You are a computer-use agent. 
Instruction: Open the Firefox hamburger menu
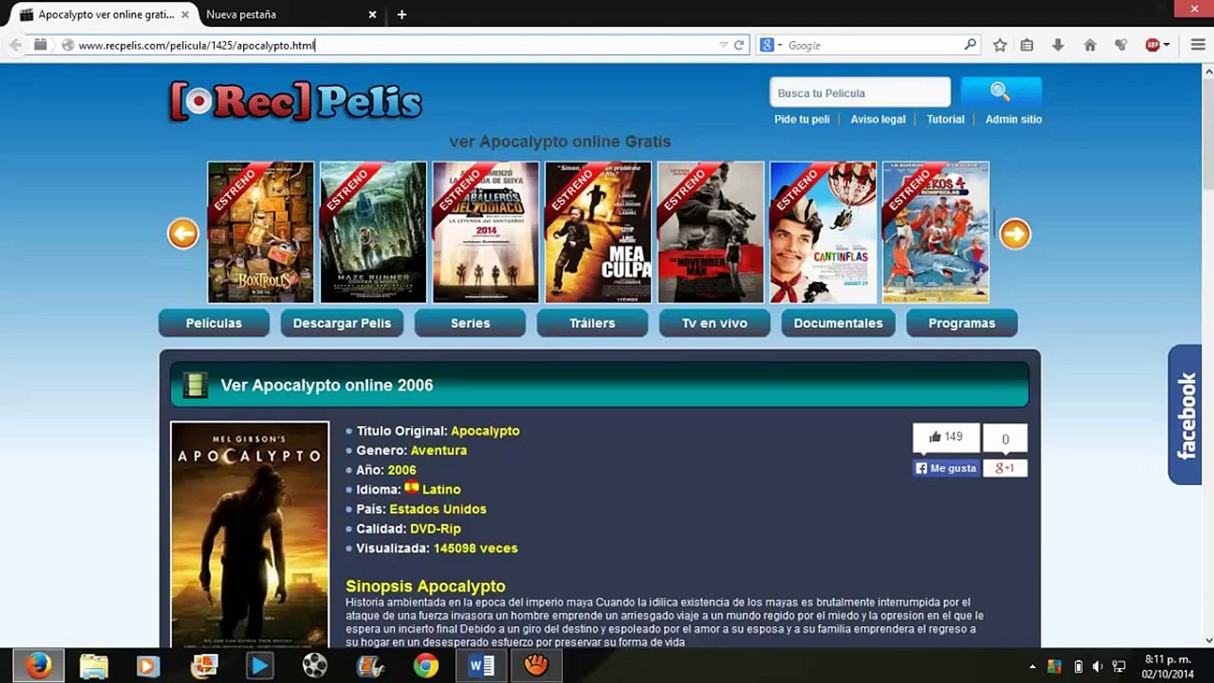click(1198, 45)
